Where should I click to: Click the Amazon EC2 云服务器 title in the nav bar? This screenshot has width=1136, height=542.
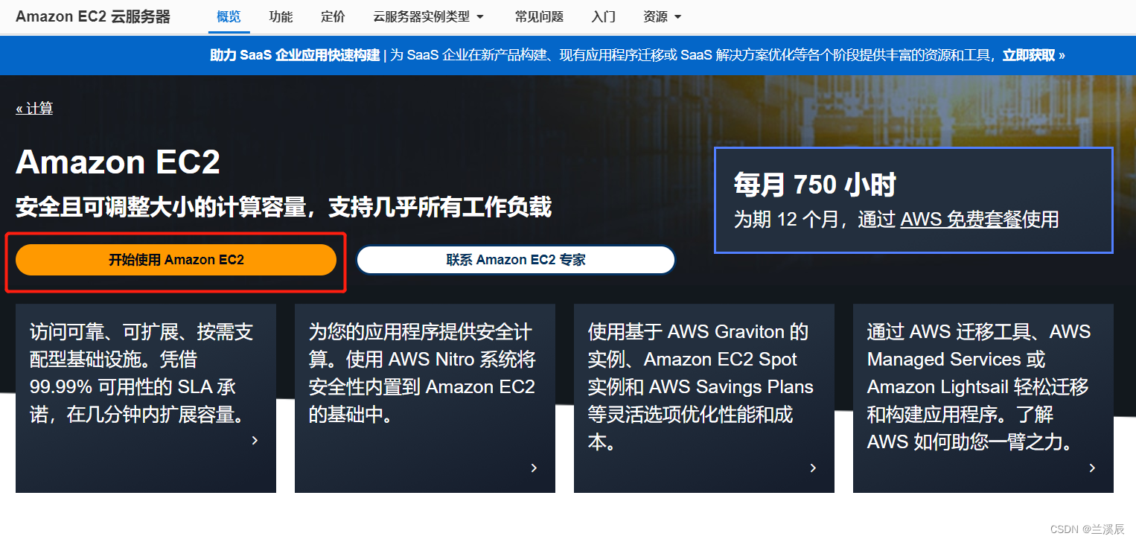tap(93, 16)
